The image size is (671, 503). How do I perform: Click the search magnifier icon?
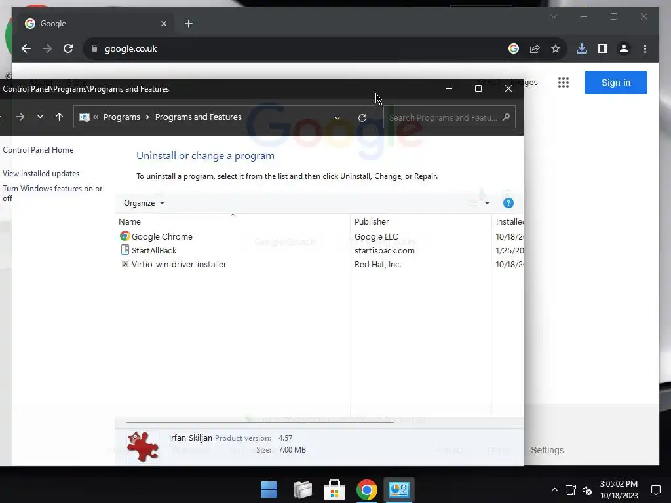tap(506, 117)
